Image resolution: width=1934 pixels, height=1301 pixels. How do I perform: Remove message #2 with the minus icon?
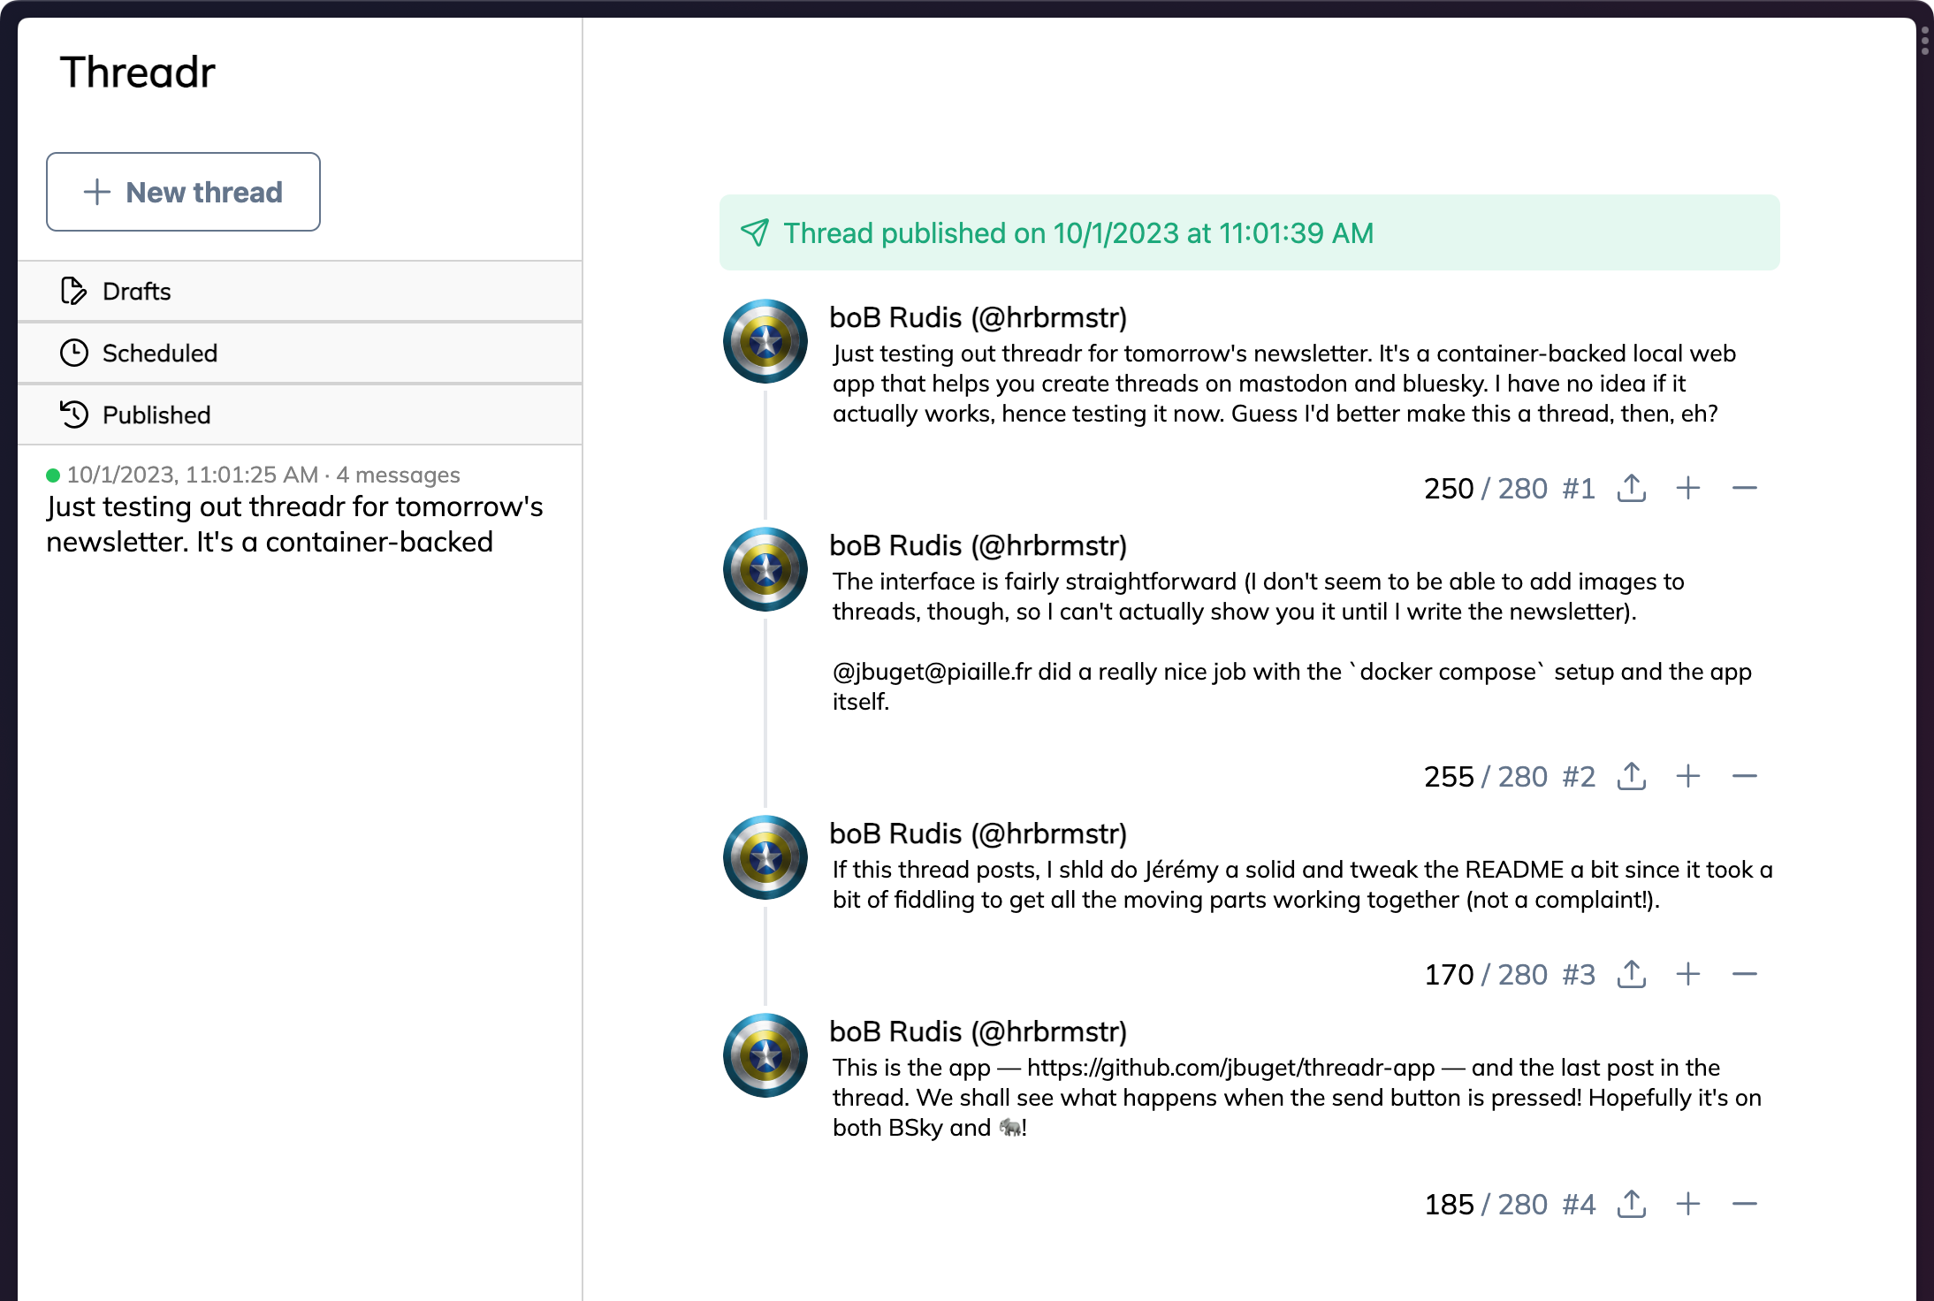tap(1745, 776)
